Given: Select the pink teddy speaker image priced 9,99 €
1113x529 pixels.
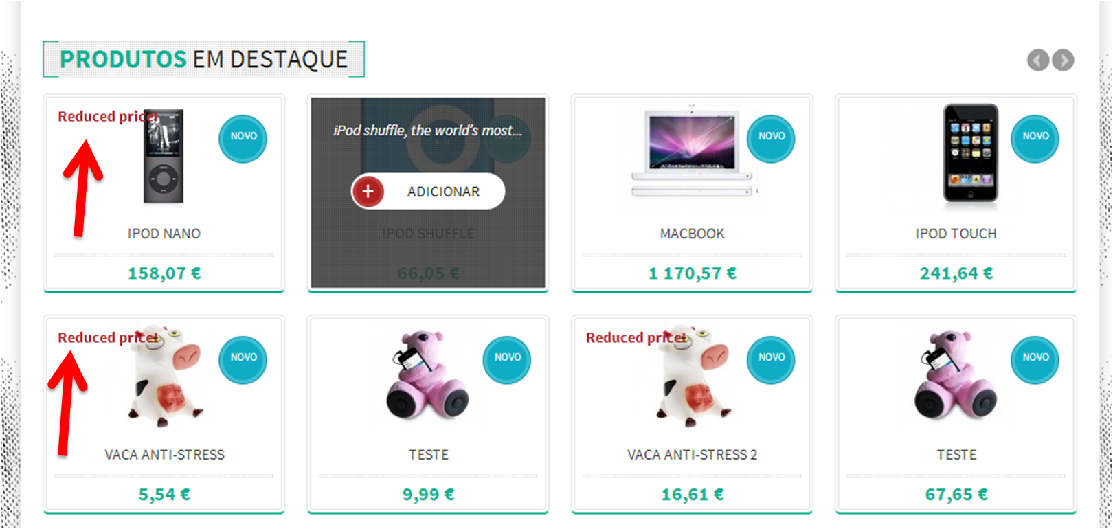Looking at the screenshot, I should point(428,375).
